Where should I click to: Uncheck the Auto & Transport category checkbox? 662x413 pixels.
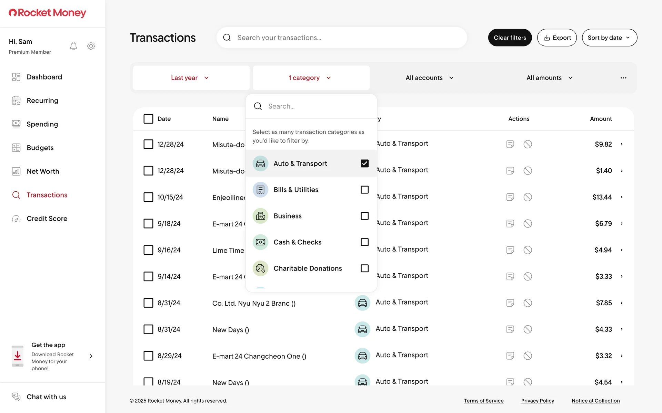(x=364, y=163)
